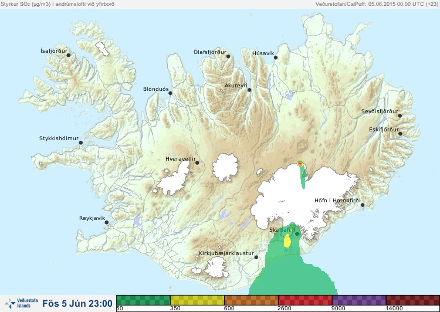Click the 'Fös 5 Jún 23:00' timestamp
440x312 pixels.
[x=77, y=303]
